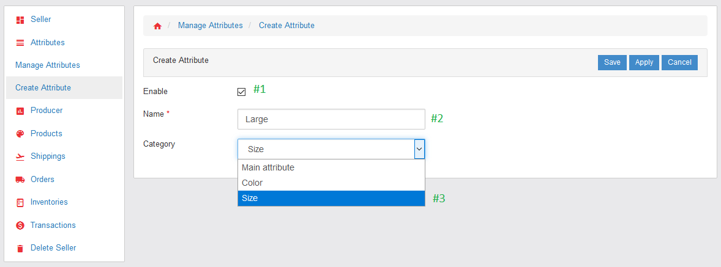721x267 pixels.
Task: Click the Shippings airplane icon
Action: 20,156
